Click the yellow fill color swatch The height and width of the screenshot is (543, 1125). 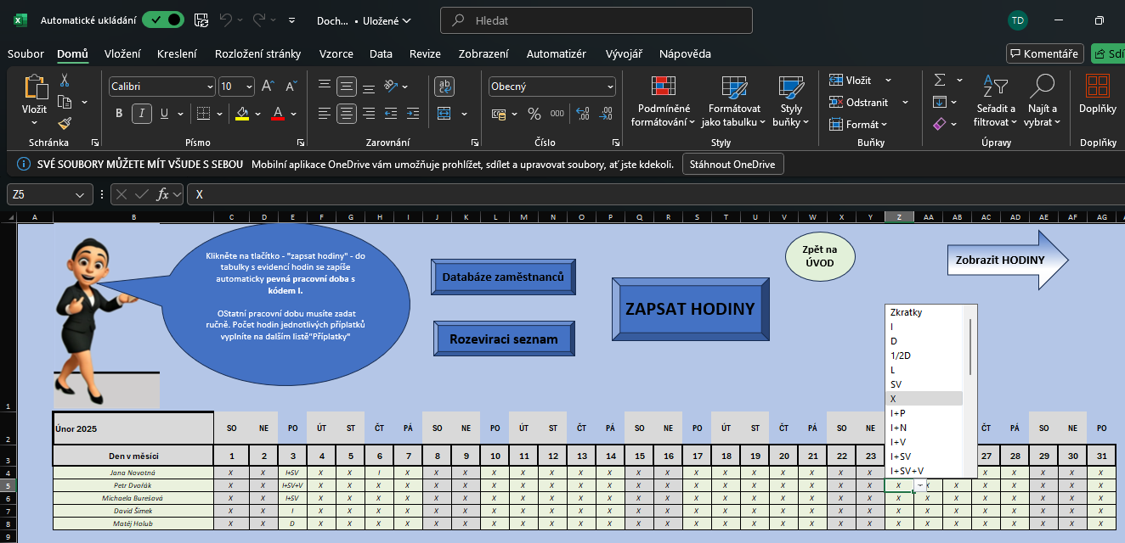(x=242, y=114)
